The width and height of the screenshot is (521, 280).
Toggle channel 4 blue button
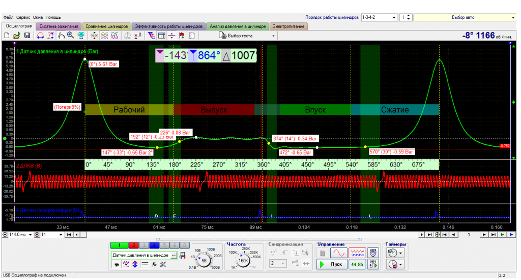[154, 245]
